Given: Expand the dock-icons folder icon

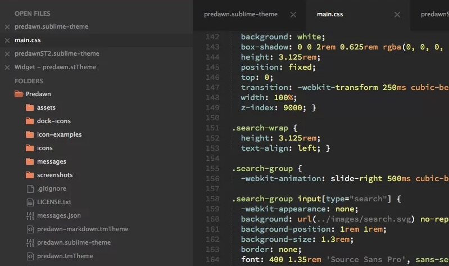Looking at the screenshot, I should coord(30,121).
